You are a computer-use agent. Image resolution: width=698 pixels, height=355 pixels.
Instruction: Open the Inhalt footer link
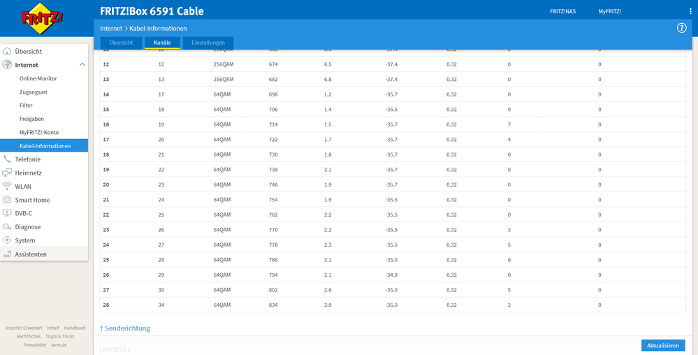tap(53, 328)
